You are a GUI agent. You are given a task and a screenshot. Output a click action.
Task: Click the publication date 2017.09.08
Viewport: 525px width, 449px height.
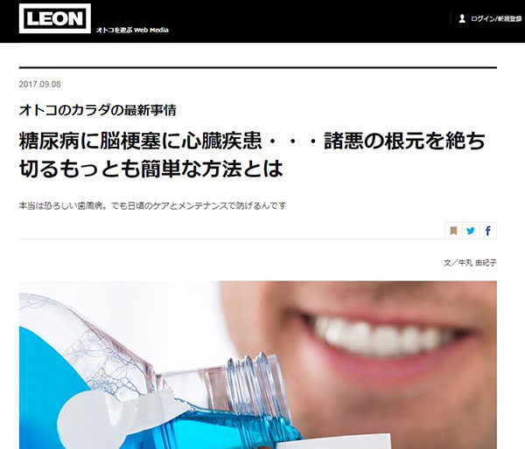tap(40, 84)
